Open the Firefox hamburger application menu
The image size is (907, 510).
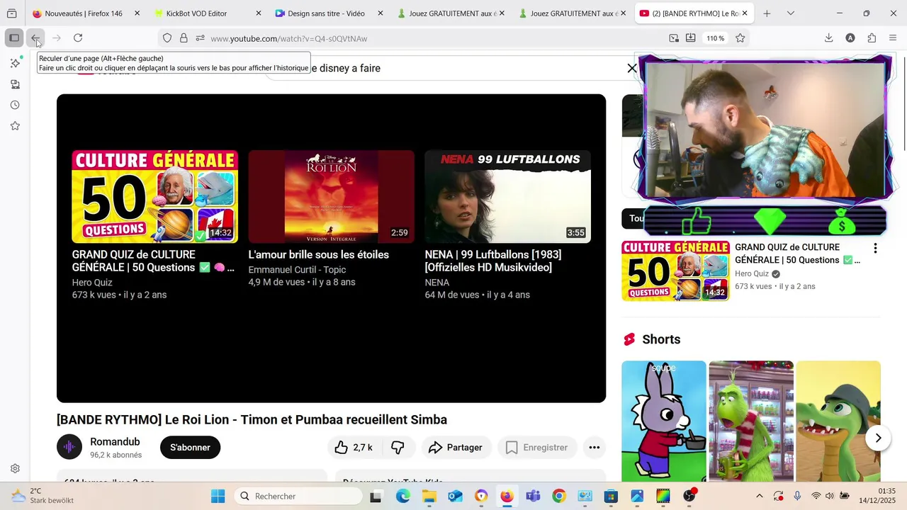(893, 38)
